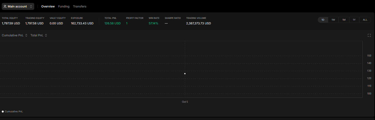The width and height of the screenshot is (375, 120).
Task: Click the Trading Volume value 2,387,373.73 USD
Action: click(198, 23)
